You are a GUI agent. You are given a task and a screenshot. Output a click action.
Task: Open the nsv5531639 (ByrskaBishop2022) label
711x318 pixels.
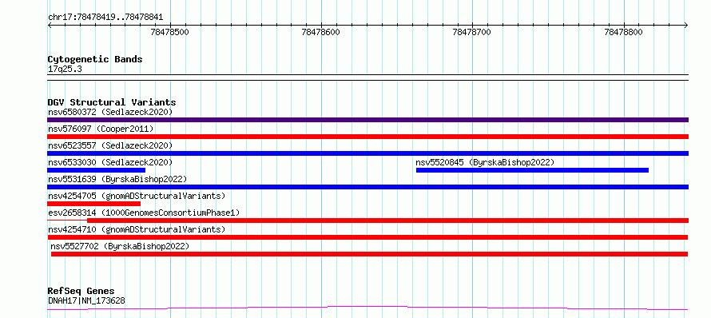tap(117, 179)
